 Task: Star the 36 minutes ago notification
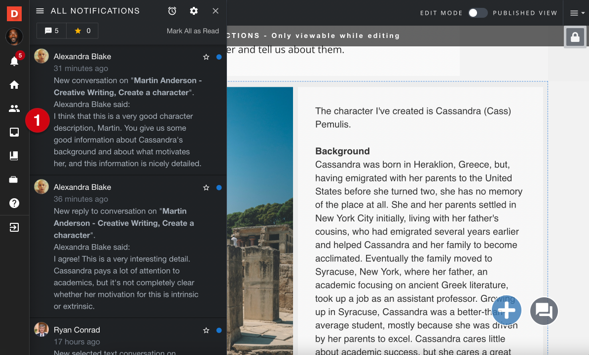(x=206, y=188)
